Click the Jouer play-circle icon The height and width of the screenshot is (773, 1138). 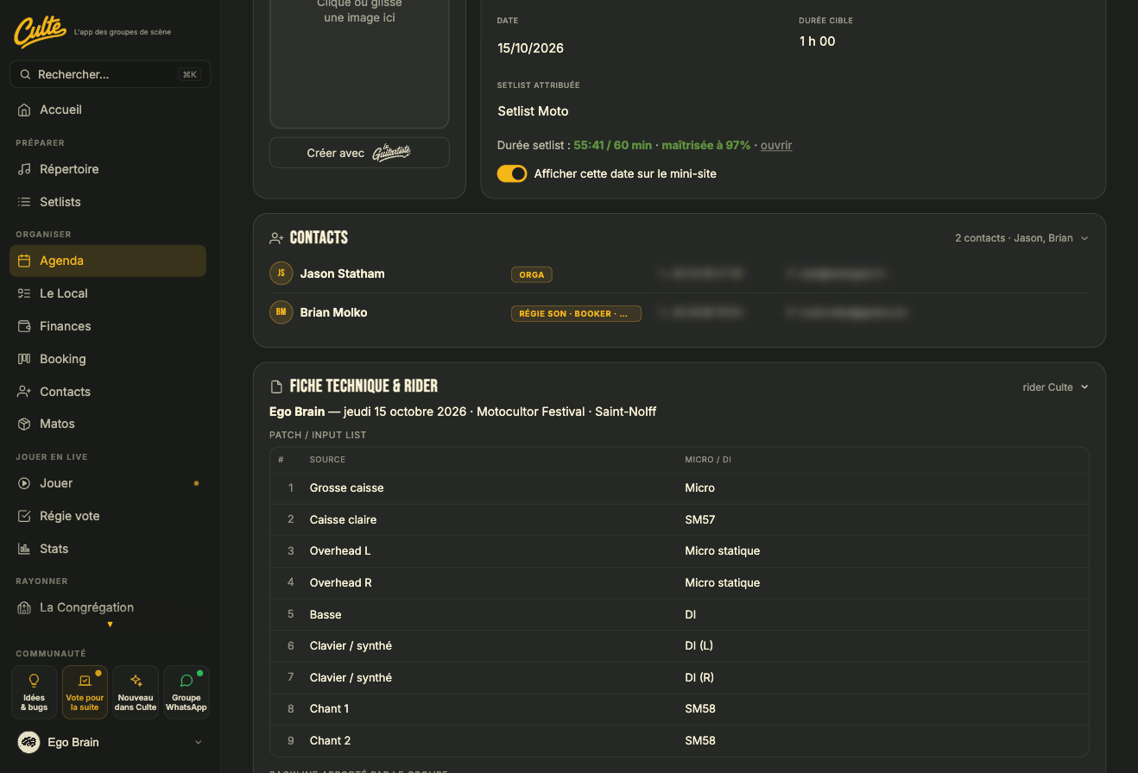click(x=24, y=483)
